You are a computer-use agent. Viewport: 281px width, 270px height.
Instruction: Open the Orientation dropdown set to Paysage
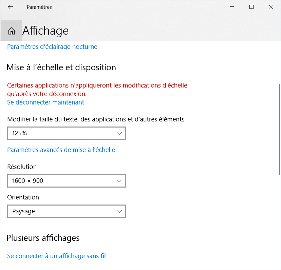[x=67, y=211]
